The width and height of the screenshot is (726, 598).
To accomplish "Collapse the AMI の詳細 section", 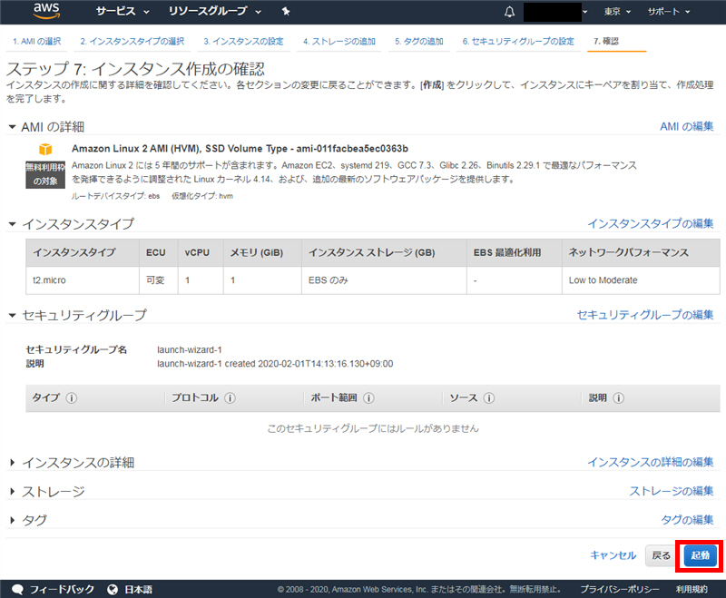I will (13, 126).
